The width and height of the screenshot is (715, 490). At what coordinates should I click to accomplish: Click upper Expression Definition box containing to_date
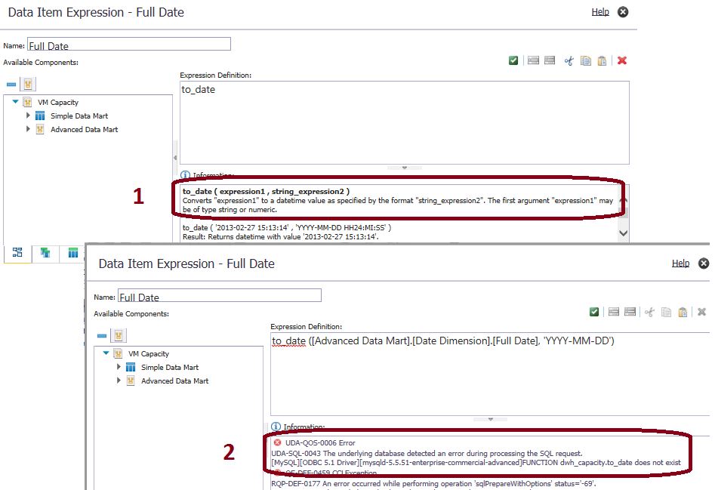pos(405,122)
